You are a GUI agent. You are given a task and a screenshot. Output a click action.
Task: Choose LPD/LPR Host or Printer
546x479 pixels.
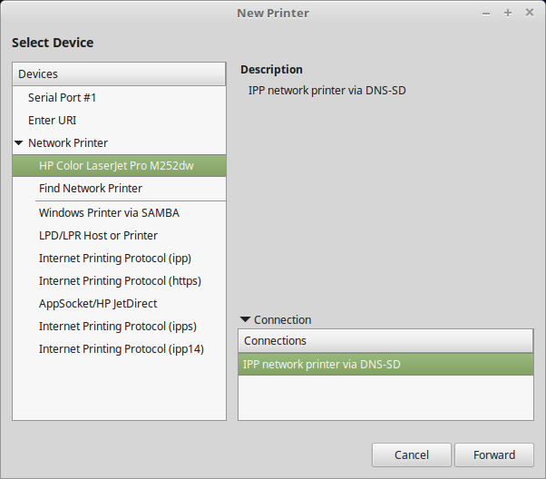click(98, 235)
